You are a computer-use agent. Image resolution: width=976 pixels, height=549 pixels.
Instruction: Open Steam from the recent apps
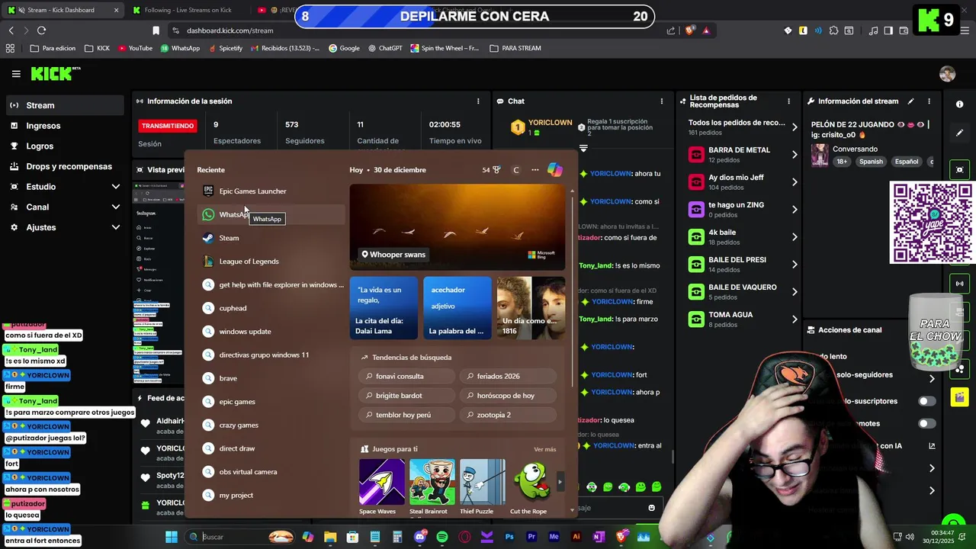point(271,238)
